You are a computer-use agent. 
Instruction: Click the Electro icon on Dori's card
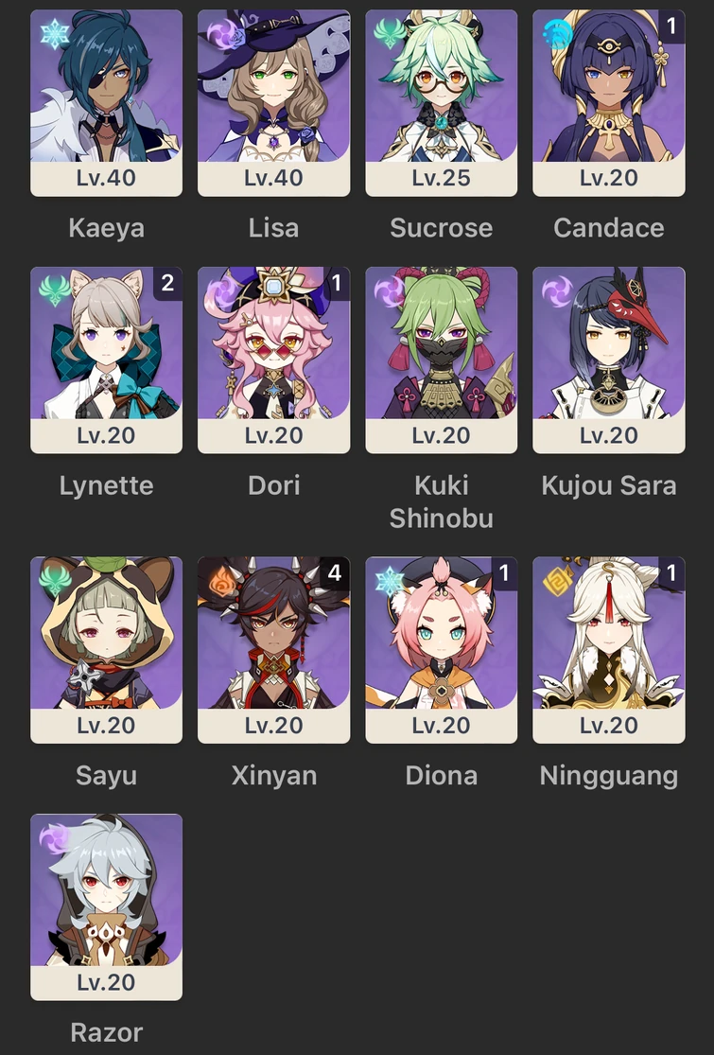(x=222, y=290)
